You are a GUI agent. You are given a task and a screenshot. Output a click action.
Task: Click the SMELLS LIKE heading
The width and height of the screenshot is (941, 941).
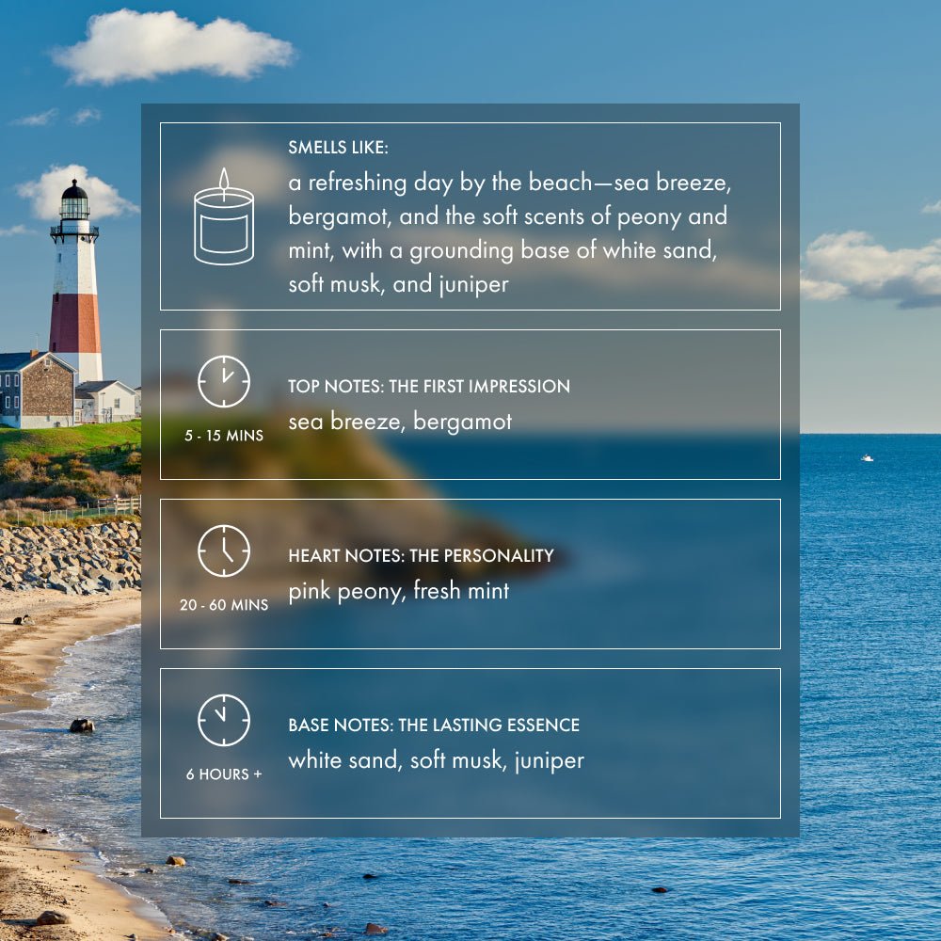coord(338,148)
